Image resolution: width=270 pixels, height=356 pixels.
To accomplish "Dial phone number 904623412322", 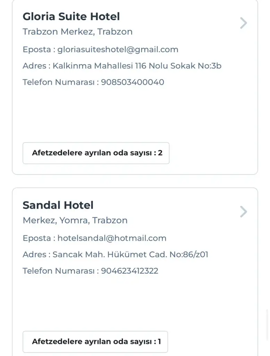I will coord(129,271).
